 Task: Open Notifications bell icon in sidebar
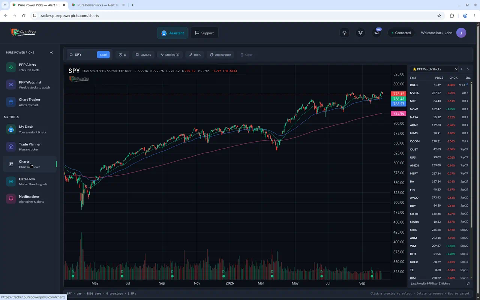[11, 199]
